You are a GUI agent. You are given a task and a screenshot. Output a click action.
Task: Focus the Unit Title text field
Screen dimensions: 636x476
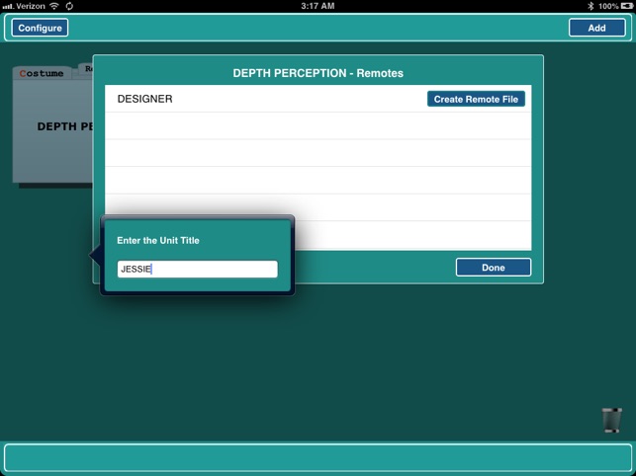click(198, 269)
